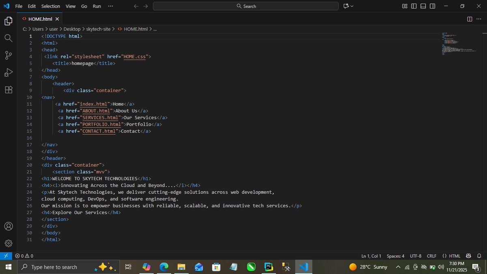This screenshot has height=274, width=487.
Task: Open the Copilot chat icon in title bar
Action: tap(346, 6)
